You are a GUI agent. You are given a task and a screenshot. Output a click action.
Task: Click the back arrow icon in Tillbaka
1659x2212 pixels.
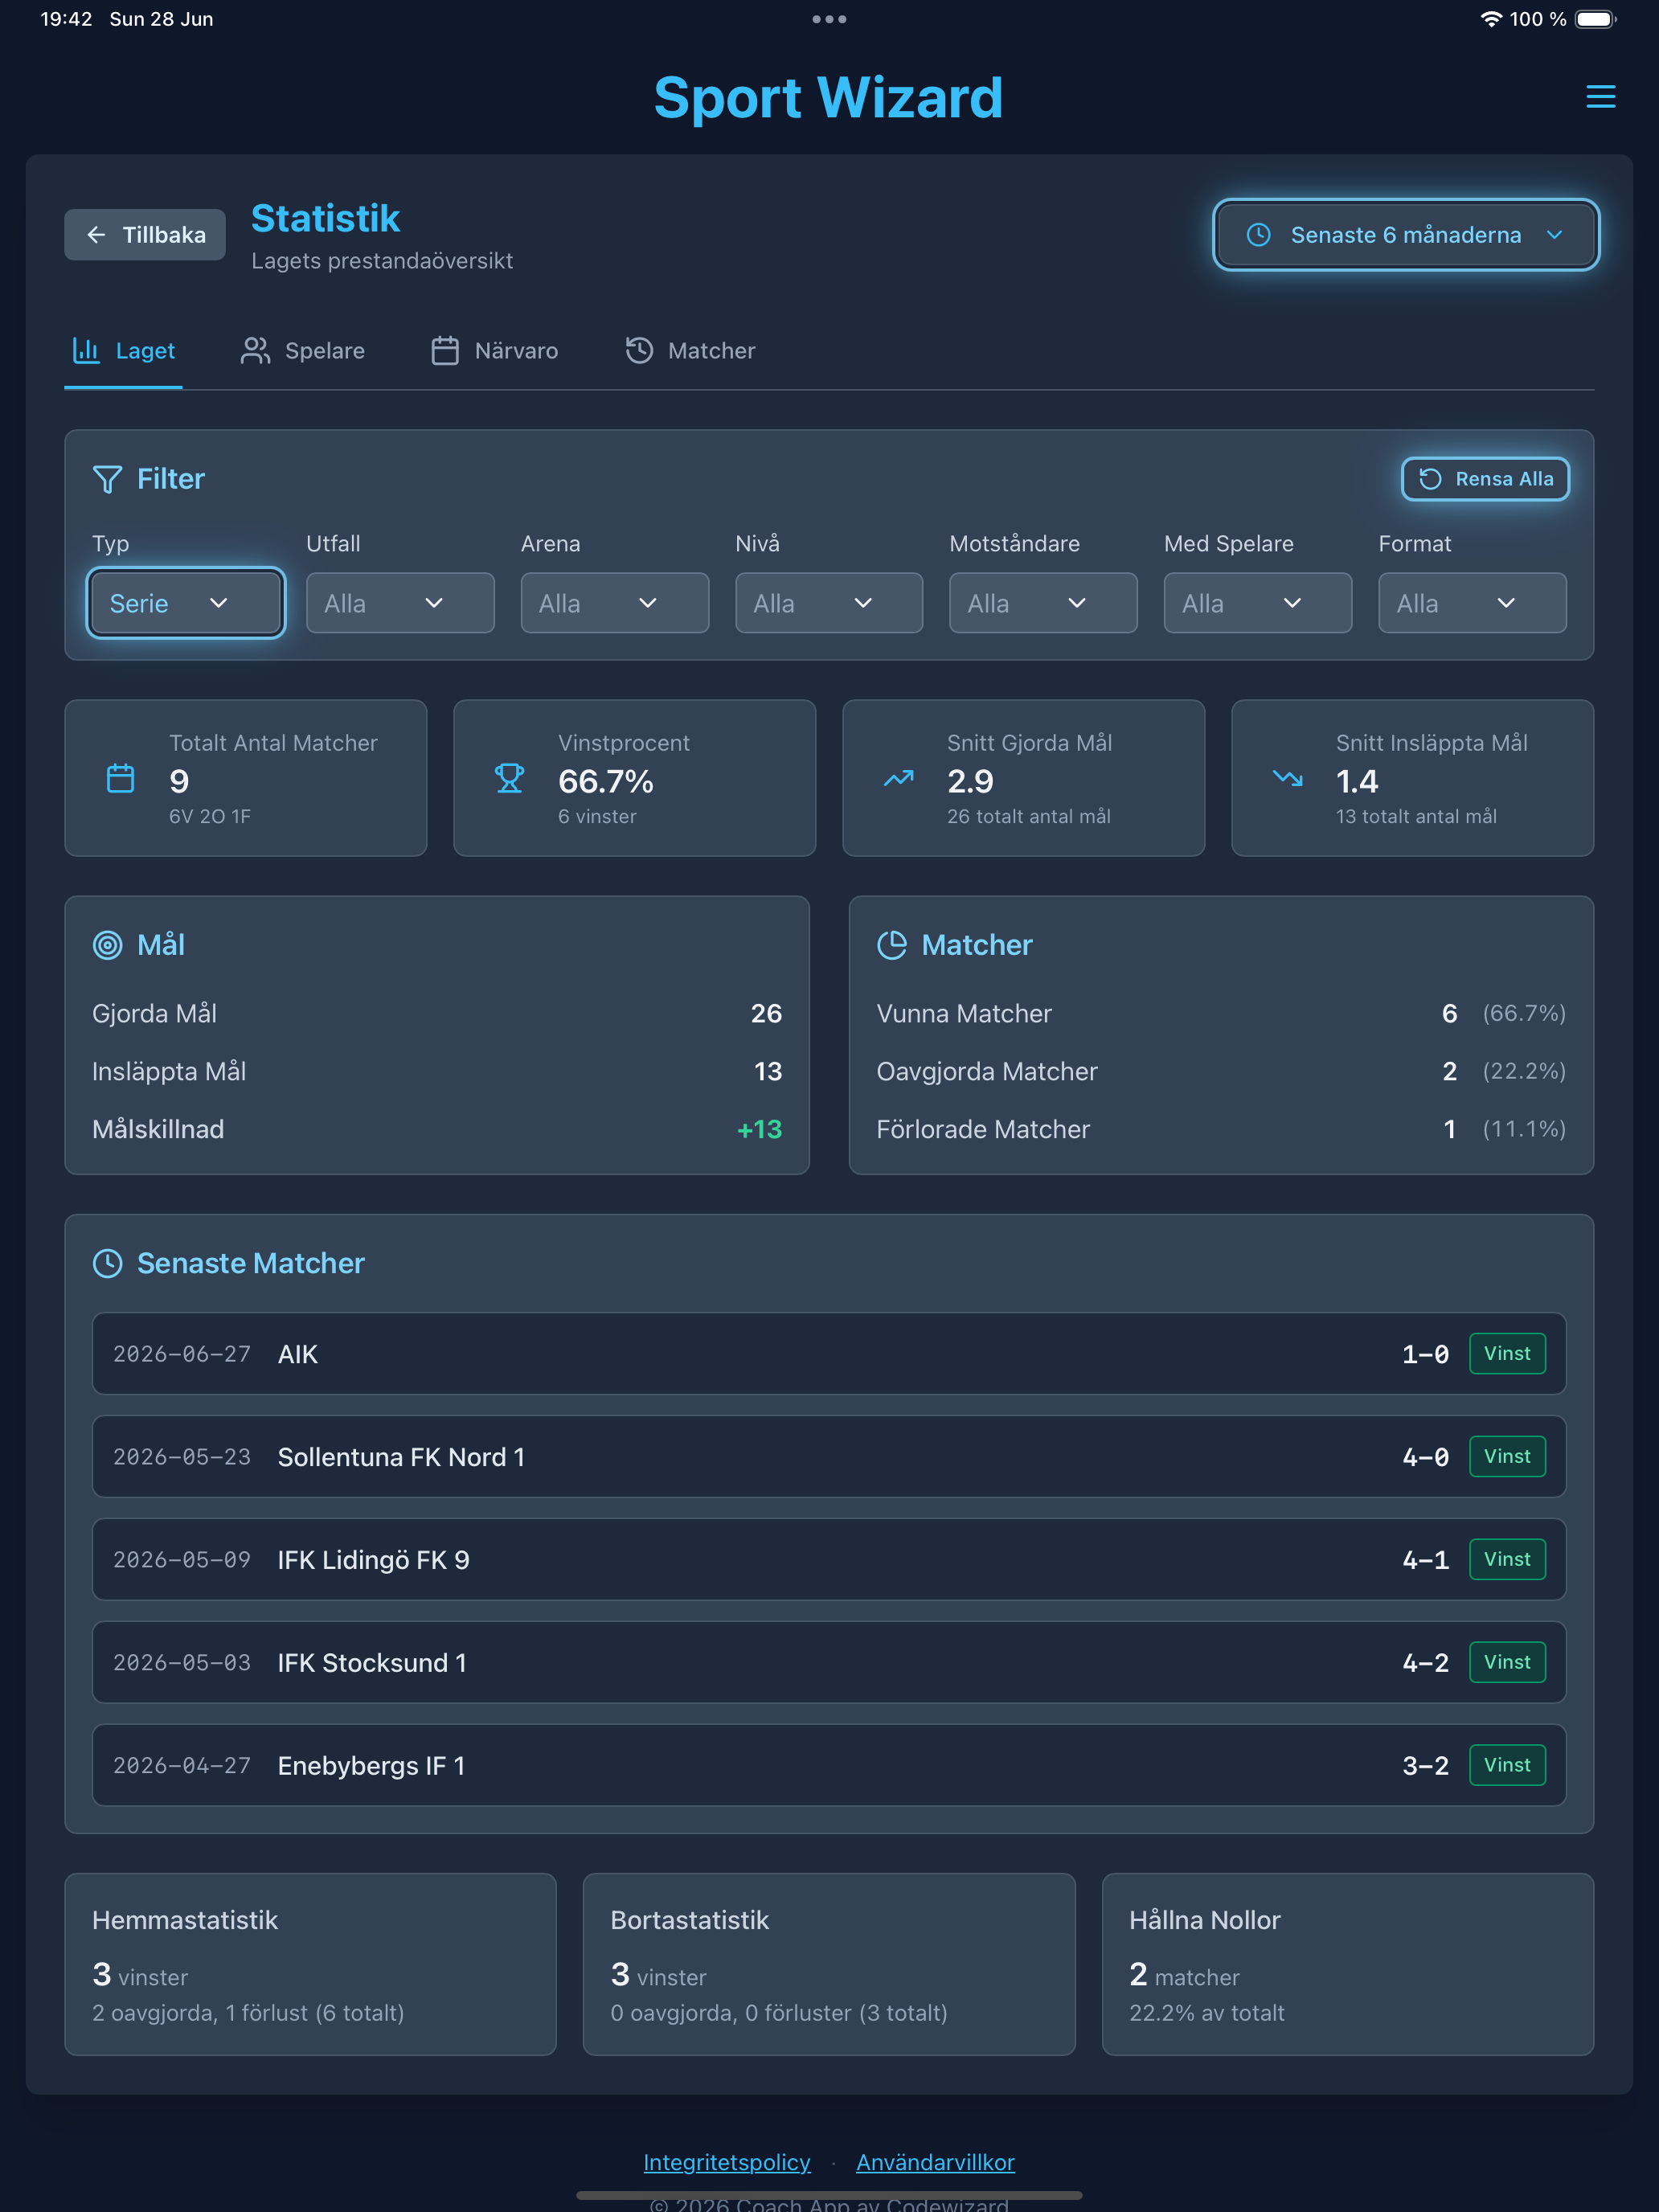(x=96, y=235)
